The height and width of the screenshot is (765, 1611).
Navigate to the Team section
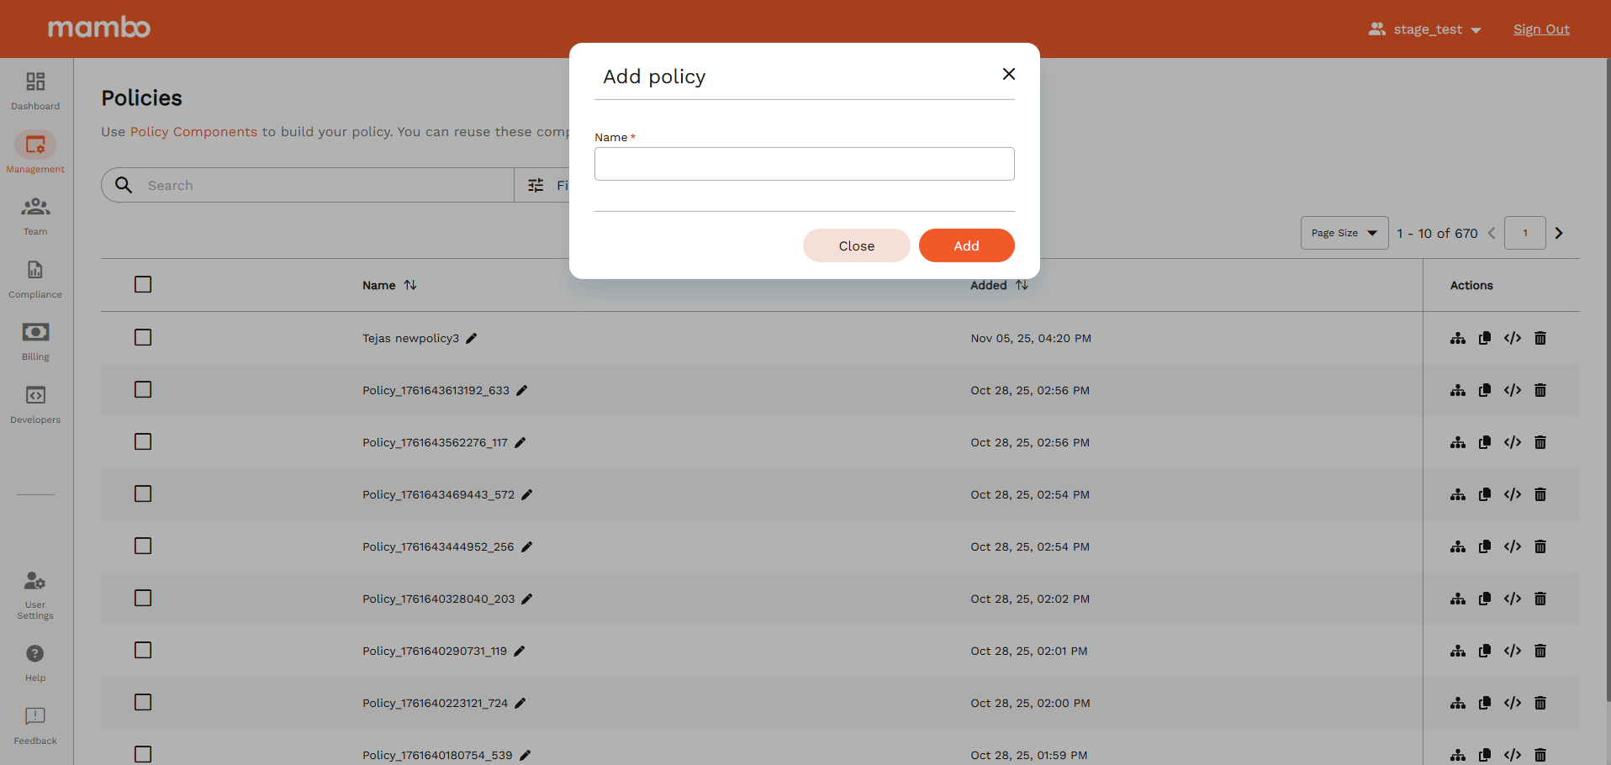tap(34, 214)
